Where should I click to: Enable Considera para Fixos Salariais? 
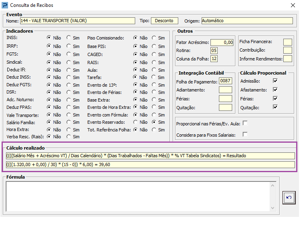(245, 134)
